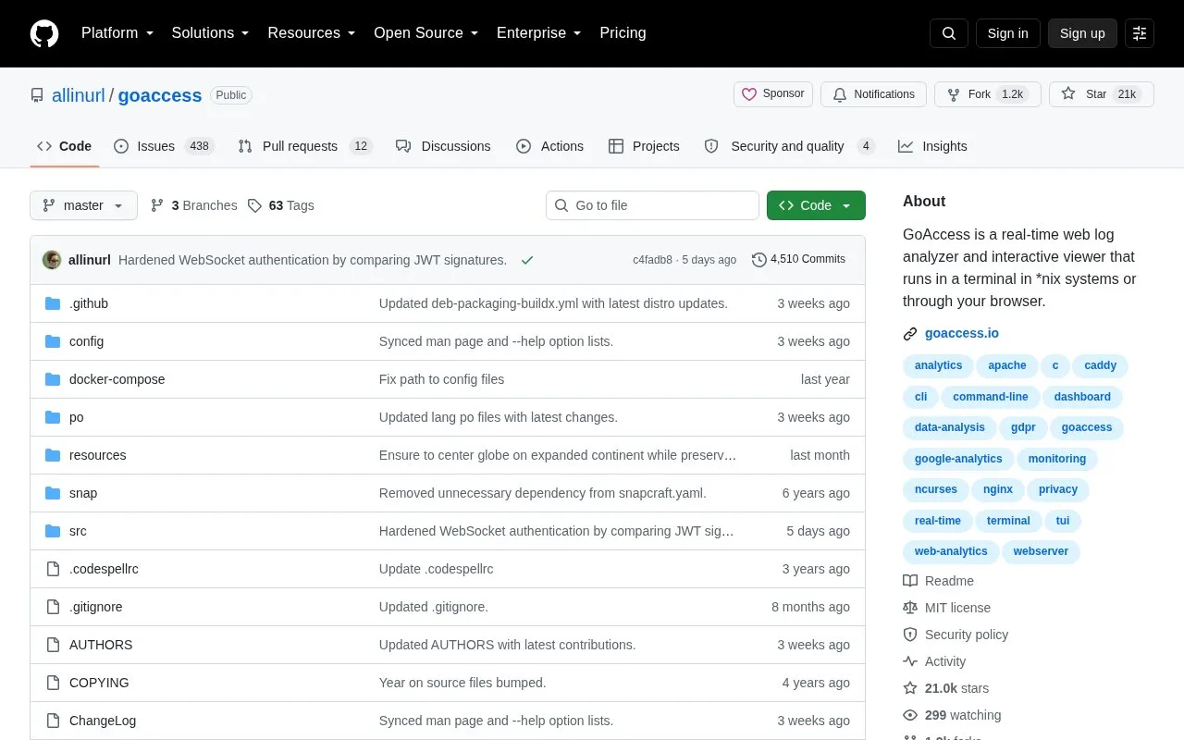1184x740 pixels.
Task: Open the 63 Tags link
Action: click(281, 205)
